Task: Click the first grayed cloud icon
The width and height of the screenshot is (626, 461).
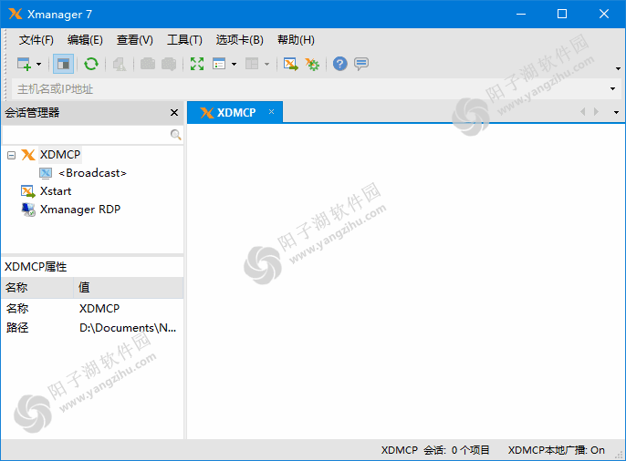Action: click(x=148, y=64)
